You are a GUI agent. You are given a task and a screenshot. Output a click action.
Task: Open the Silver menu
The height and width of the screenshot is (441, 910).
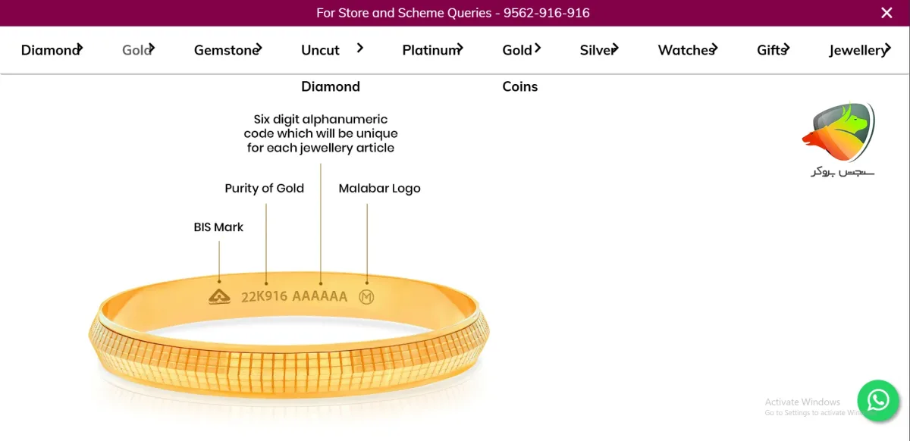tap(598, 50)
